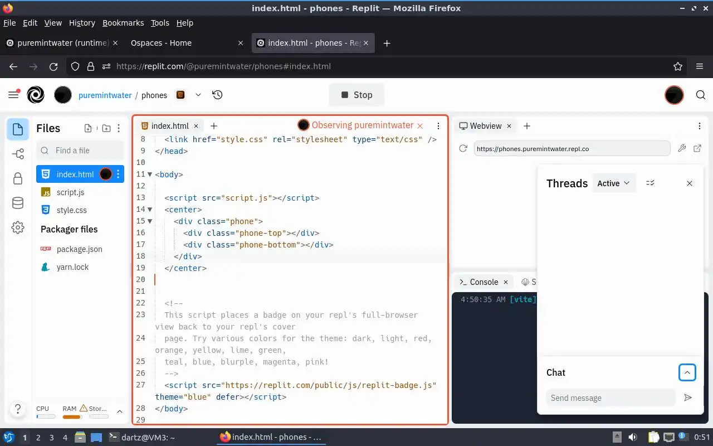Reload the Firefox page
This screenshot has width=713, height=446.
53,66
